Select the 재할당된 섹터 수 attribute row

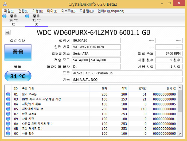click(91, 109)
